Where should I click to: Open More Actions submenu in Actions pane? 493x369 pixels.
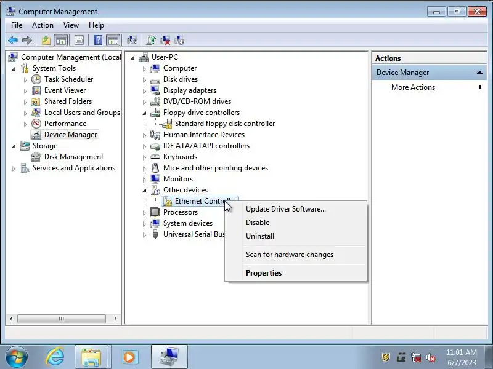click(x=430, y=87)
